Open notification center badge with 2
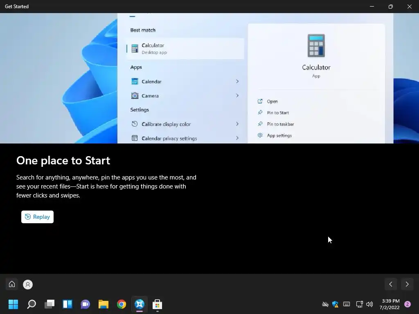Image resolution: width=419 pixels, height=314 pixels. [x=408, y=304]
